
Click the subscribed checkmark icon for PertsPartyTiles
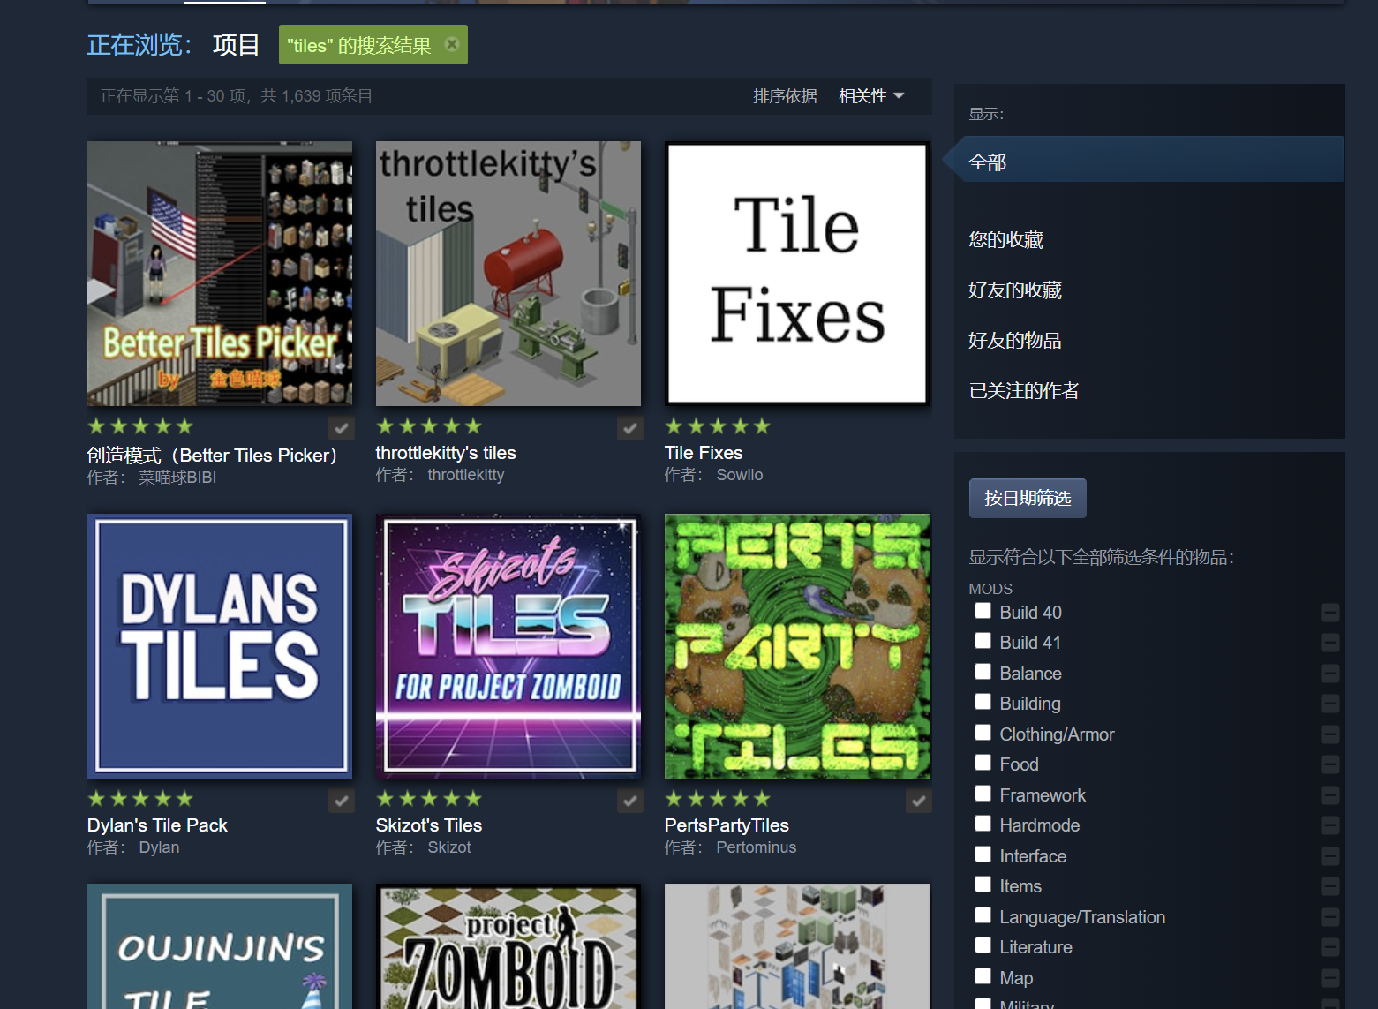tap(919, 801)
